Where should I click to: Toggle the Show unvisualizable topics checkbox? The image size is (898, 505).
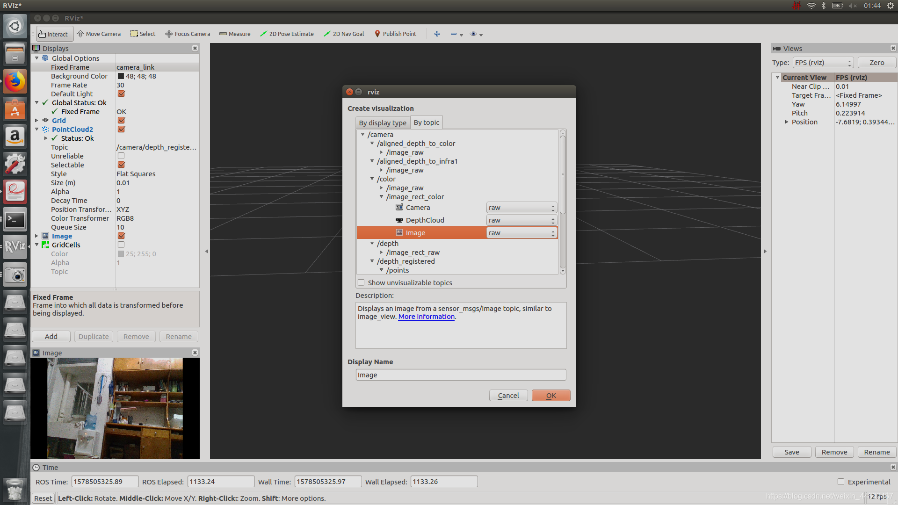click(361, 282)
